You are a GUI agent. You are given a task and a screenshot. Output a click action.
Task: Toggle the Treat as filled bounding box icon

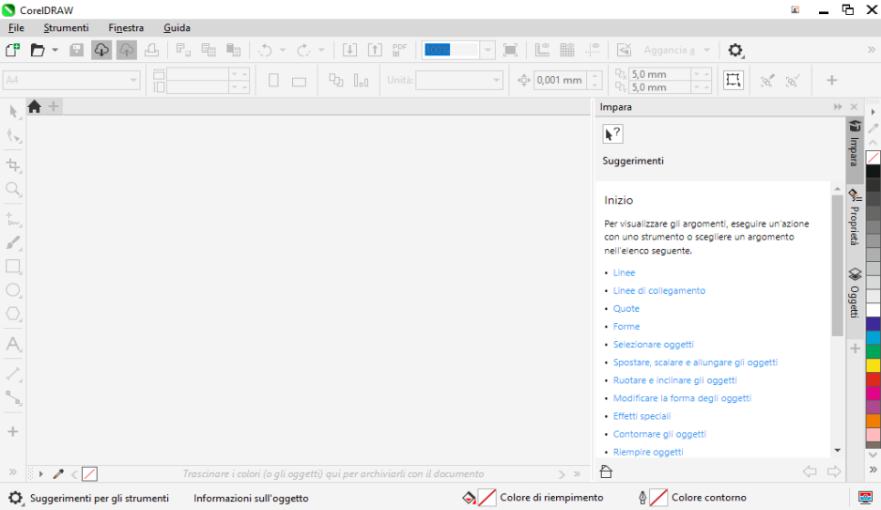pos(734,80)
